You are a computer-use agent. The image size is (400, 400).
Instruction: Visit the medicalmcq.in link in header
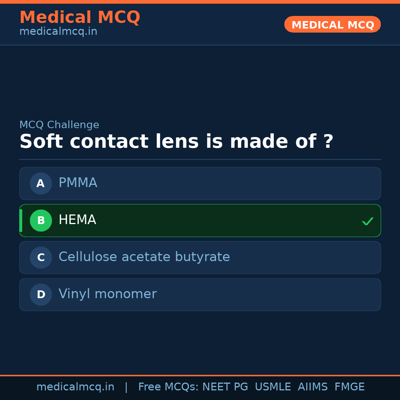(x=58, y=31)
